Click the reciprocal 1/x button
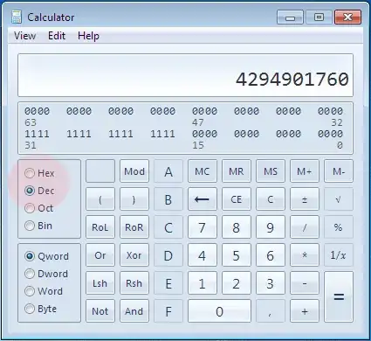Viewport: 371px width, 341px height. click(339, 255)
